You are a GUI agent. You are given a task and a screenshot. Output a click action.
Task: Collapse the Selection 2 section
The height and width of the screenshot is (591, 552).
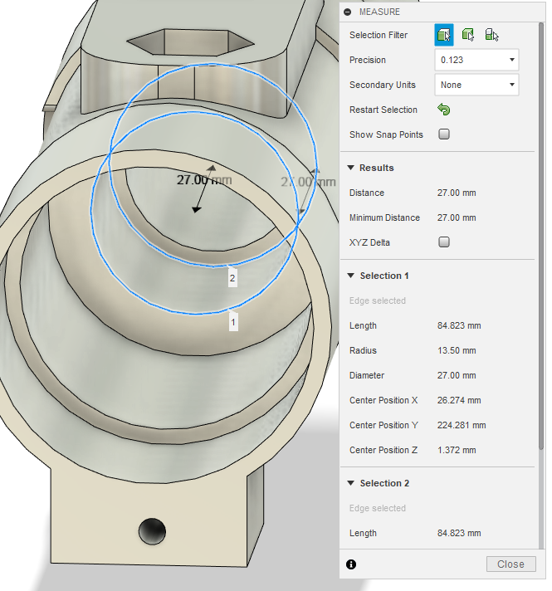pos(350,483)
